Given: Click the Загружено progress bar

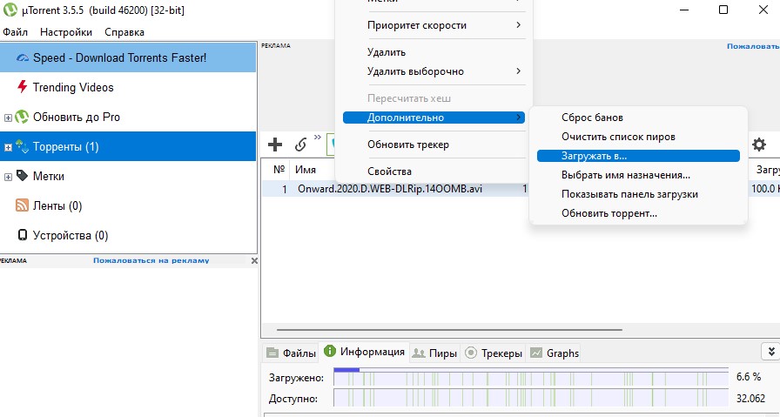Looking at the screenshot, I should 531,378.
